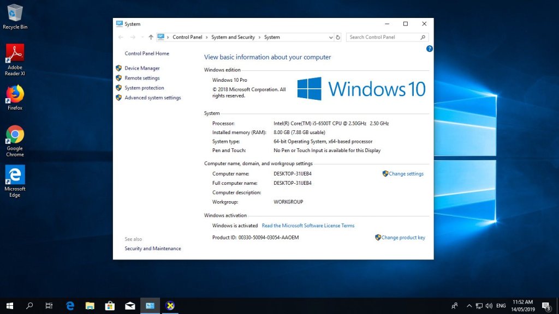
Task: Go up one level with the Up arrow
Action: (x=151, y=37)
